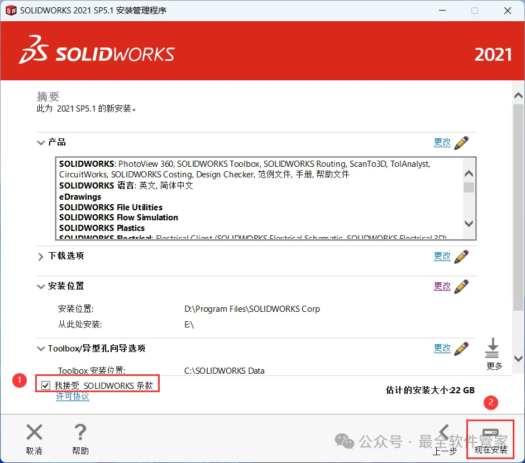Screen dimensions: 525x463
Task: Collapse the 产品 section
Action: (x=41, y=143)
